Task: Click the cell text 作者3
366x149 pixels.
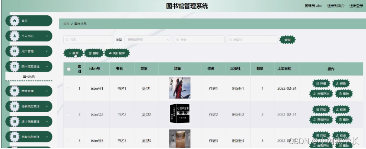Action: coord(213,141)
